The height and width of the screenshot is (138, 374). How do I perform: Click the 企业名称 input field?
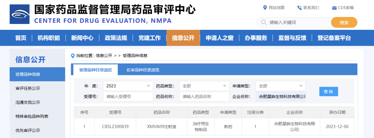281,97
